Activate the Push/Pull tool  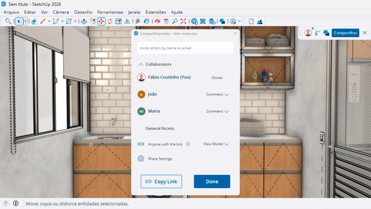84,21
